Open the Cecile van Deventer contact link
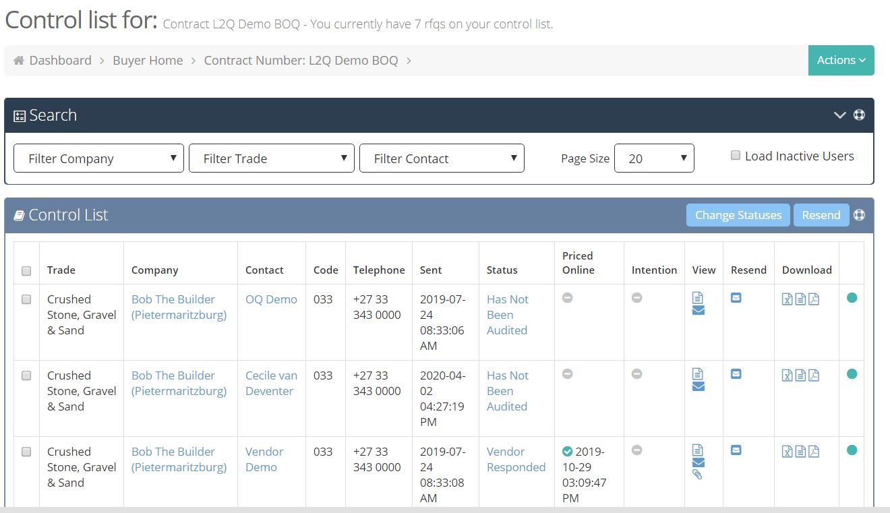Viewport: 890px width, 513px height. [271, 383]
